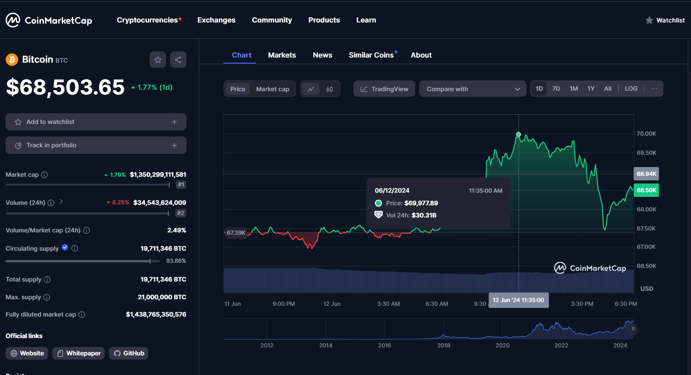Toggle chart to Market cap view
This screenshot has width=691, height=375.
coord(273,89)
